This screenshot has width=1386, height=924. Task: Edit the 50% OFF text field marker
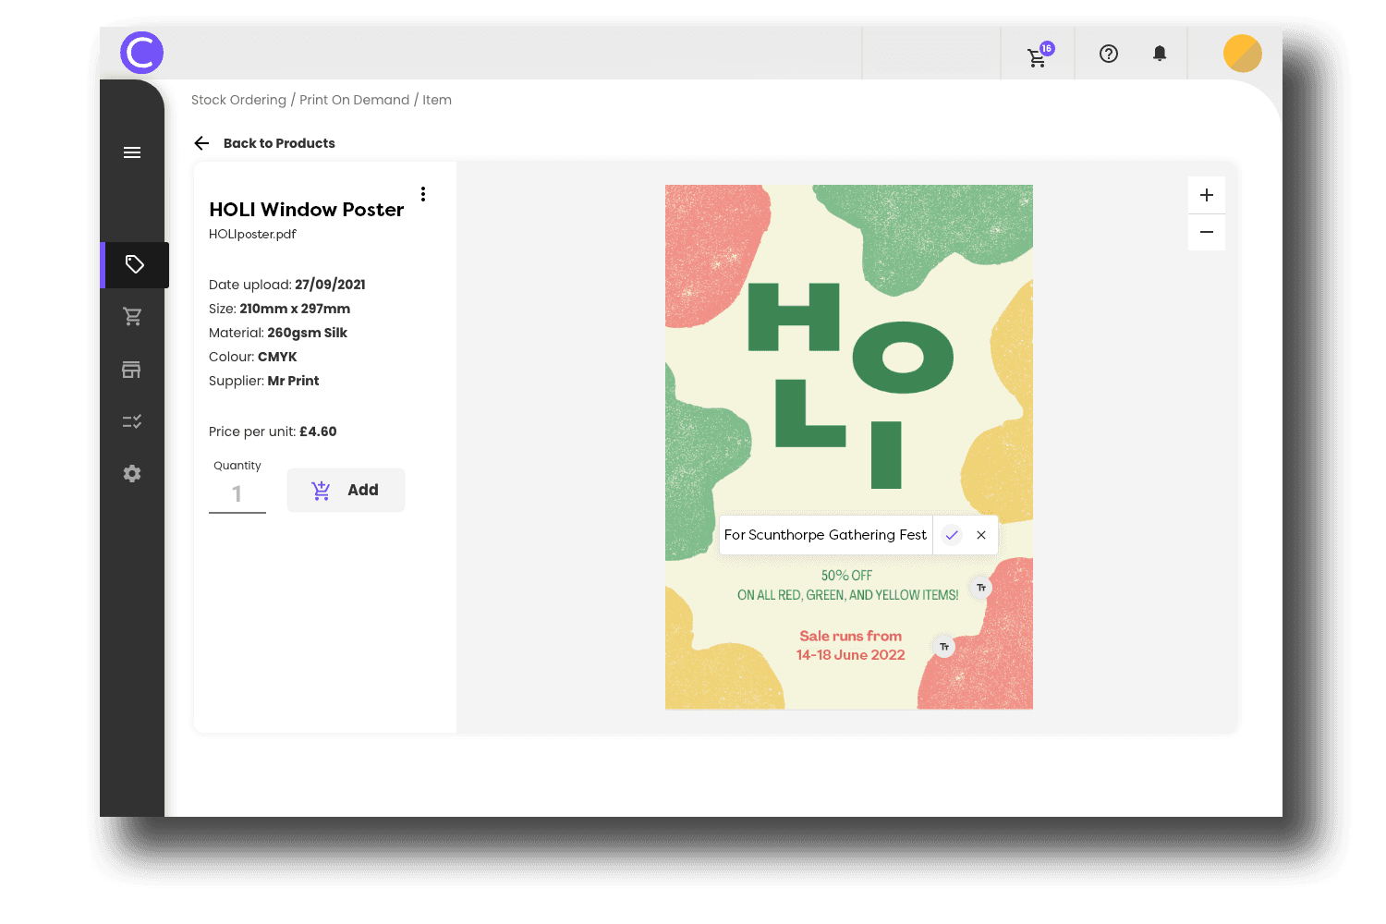(980, 588)
